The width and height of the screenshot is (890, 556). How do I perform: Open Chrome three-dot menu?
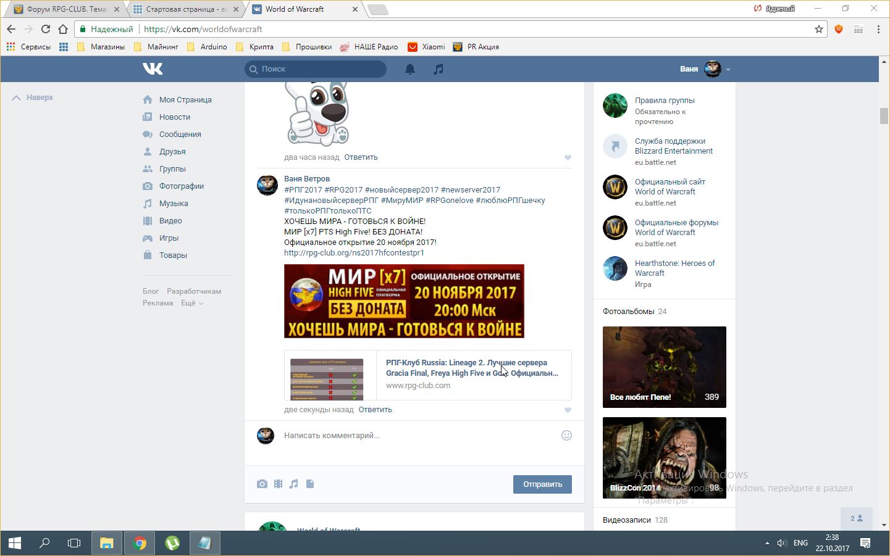(878, 29)
